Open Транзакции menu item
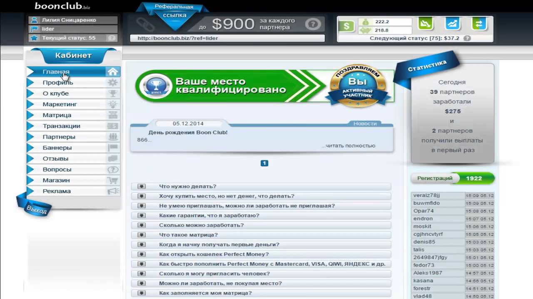Image resolution: width=533 pixels, height=299 pixels. tap(73, 126)
